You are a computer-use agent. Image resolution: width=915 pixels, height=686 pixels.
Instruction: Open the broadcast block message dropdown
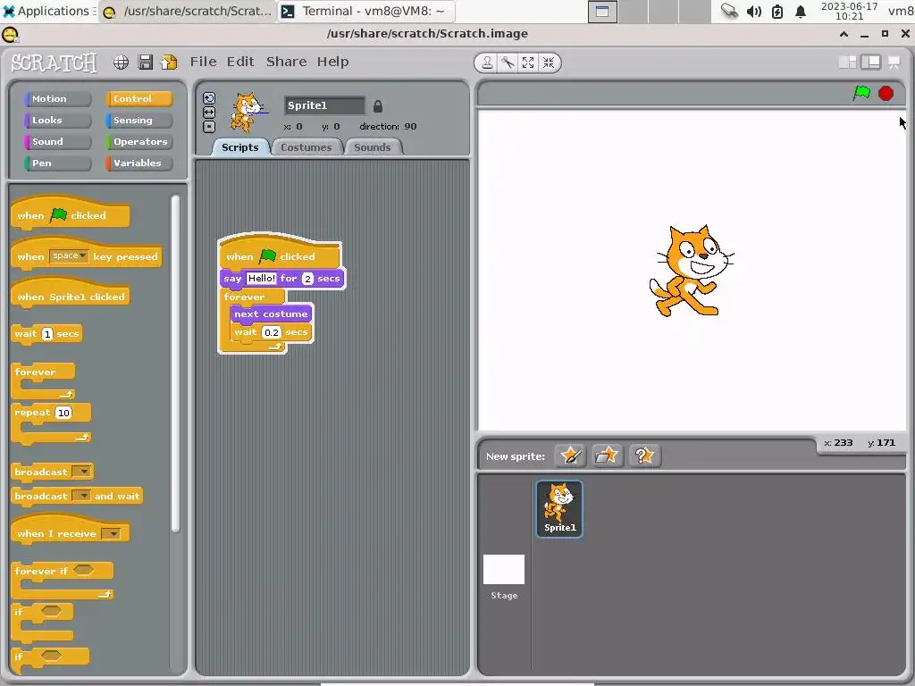click(83, 472)
